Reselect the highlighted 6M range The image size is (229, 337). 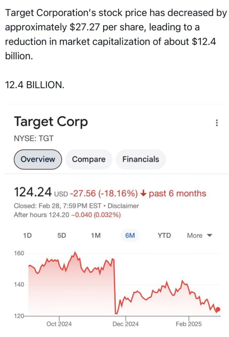[130, 235]
